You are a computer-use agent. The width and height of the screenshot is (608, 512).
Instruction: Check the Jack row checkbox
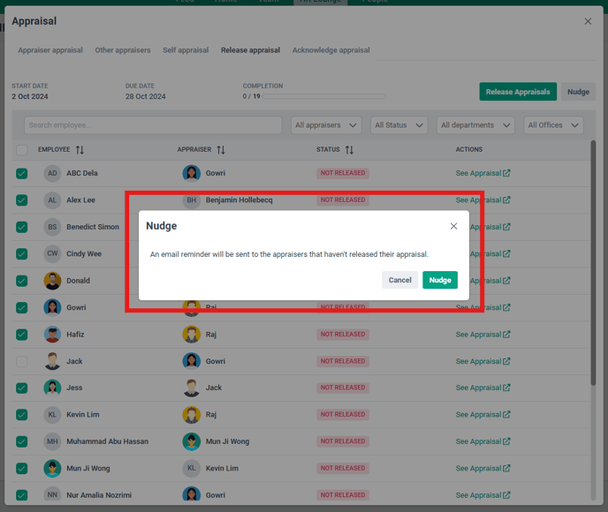point(22,361)
